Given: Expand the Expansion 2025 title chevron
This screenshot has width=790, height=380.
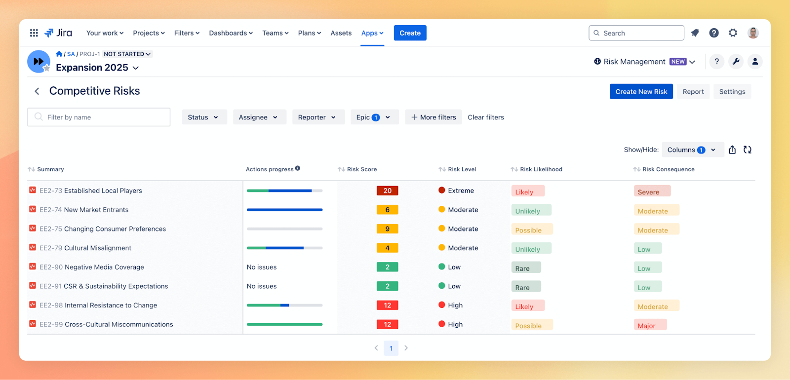Looking at the screenshot, I should coord(136,68).
